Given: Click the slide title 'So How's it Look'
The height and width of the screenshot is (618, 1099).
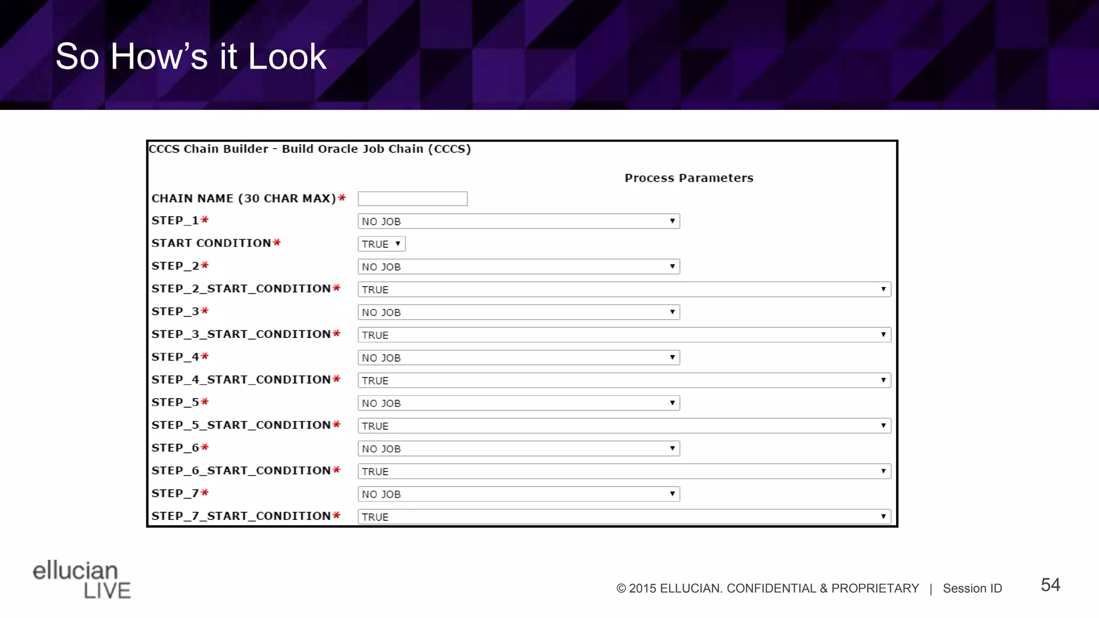Looking at the screenshot, I should [x=191, y=56].
